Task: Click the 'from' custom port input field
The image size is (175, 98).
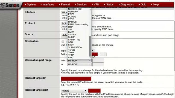Action: coord(98,61)
